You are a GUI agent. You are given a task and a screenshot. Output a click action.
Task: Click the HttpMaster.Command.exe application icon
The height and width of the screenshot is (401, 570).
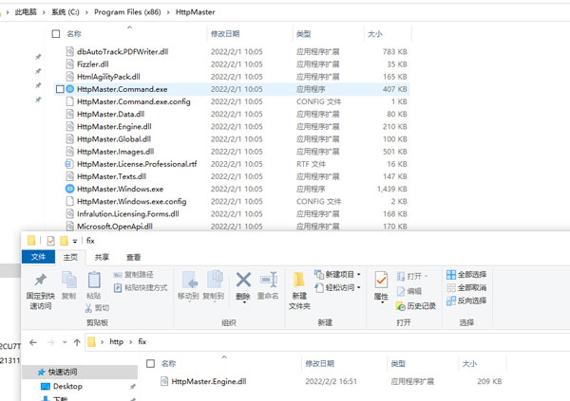click(x=69, y=89)
